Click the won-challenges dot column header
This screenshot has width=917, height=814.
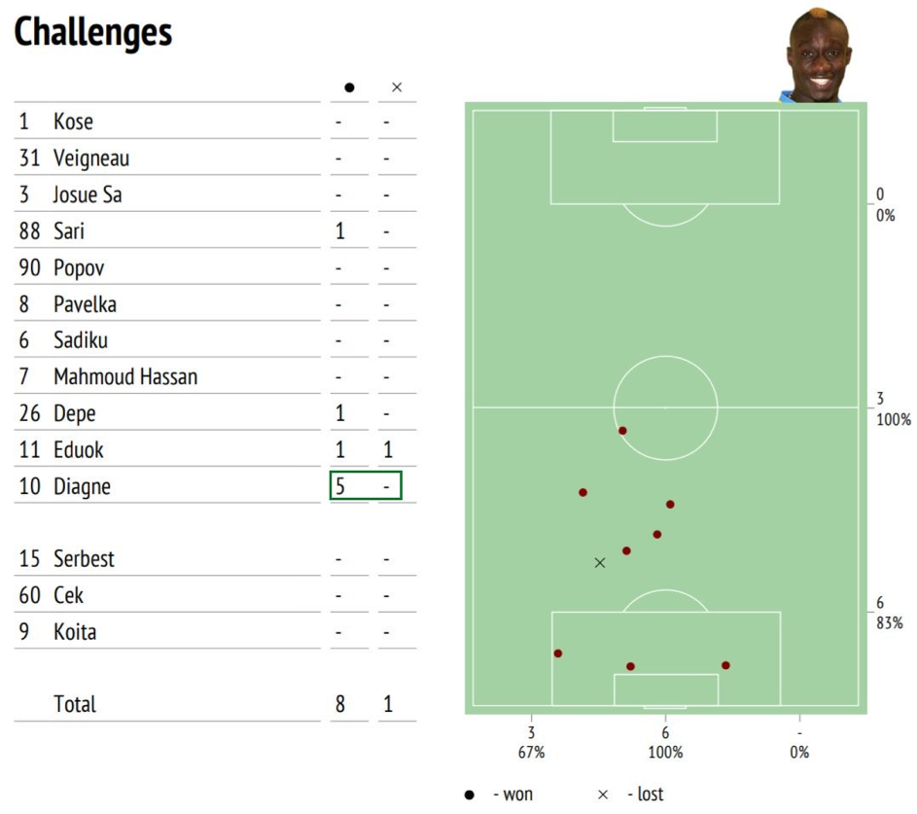(349, 88)
